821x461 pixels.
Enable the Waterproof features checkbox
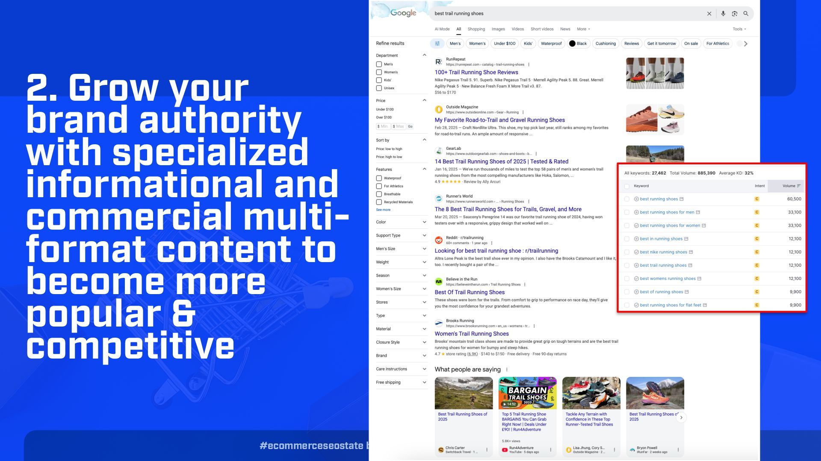(x=379, y=178)
